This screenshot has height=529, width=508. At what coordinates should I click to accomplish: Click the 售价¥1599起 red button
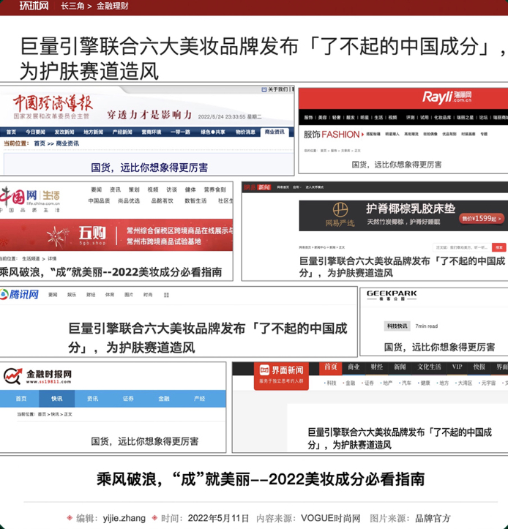coord(482,219)
